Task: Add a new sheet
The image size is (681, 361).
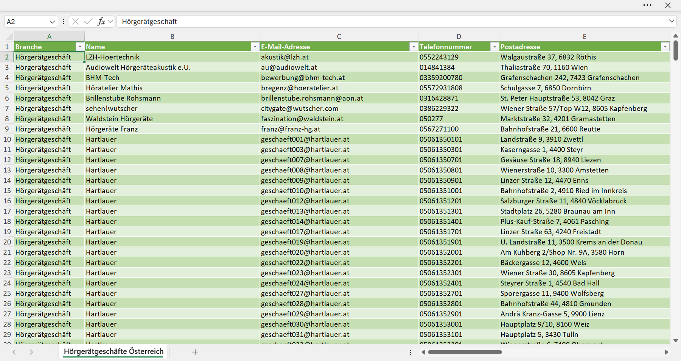Action: tap(195, 352)
